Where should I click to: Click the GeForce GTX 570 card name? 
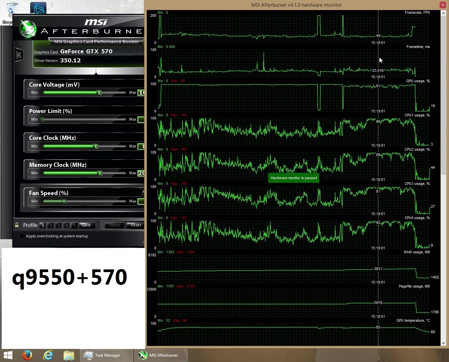click(86, 52)
